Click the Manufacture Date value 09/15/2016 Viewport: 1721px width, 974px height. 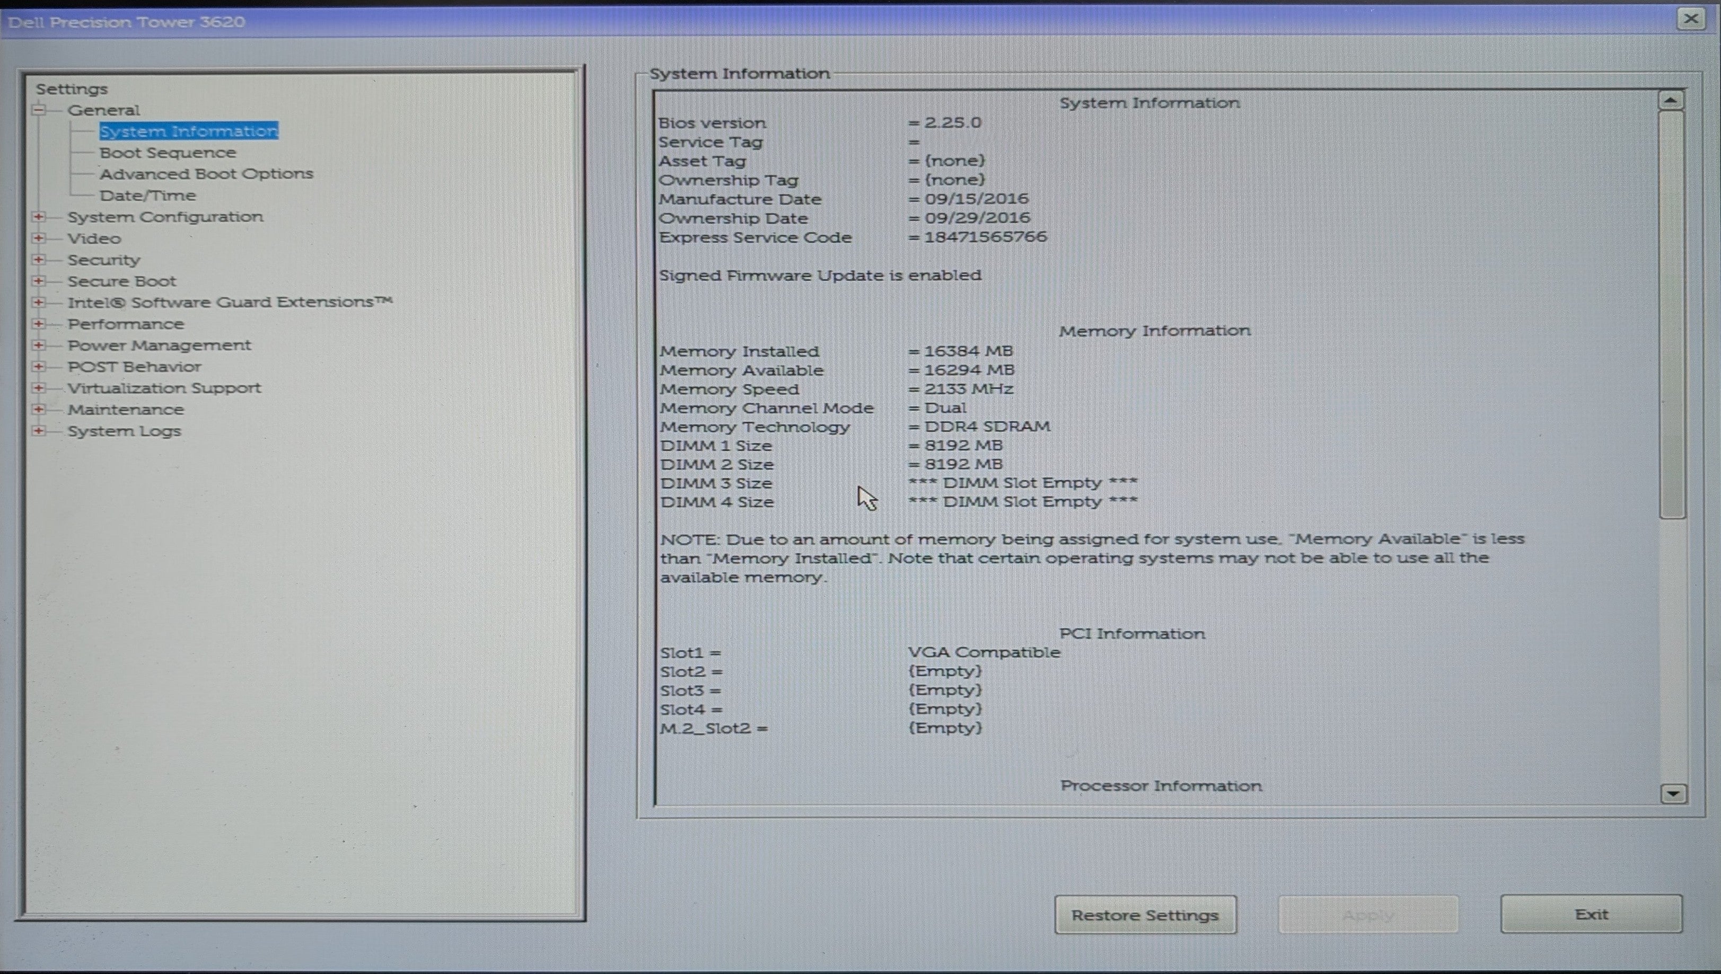pyautogui.click(x=976, y=199)
